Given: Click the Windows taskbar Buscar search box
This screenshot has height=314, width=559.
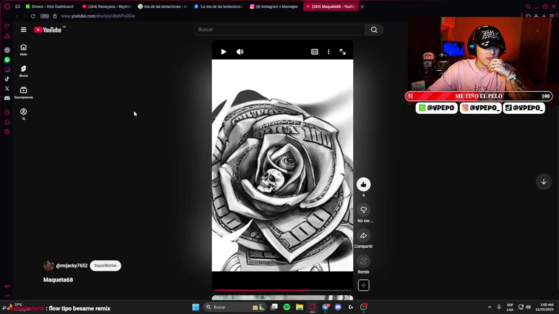Looking at the screenshot, I should (234, 307).
